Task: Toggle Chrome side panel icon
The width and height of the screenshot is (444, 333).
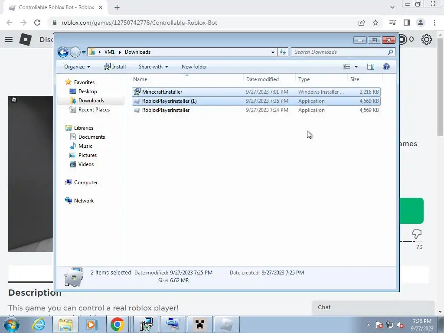Action: [407, 23]
